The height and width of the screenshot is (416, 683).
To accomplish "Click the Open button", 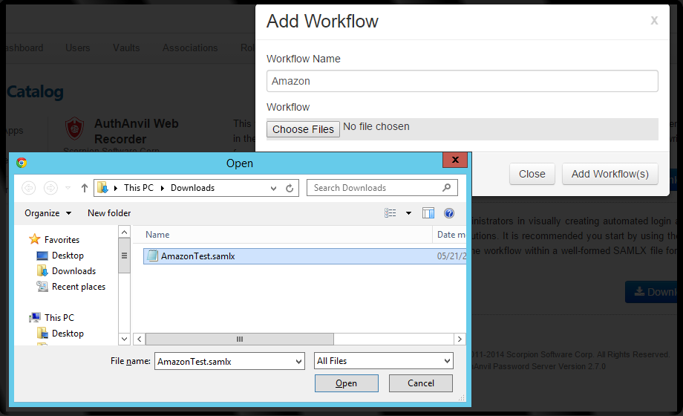I will point(346,383).
